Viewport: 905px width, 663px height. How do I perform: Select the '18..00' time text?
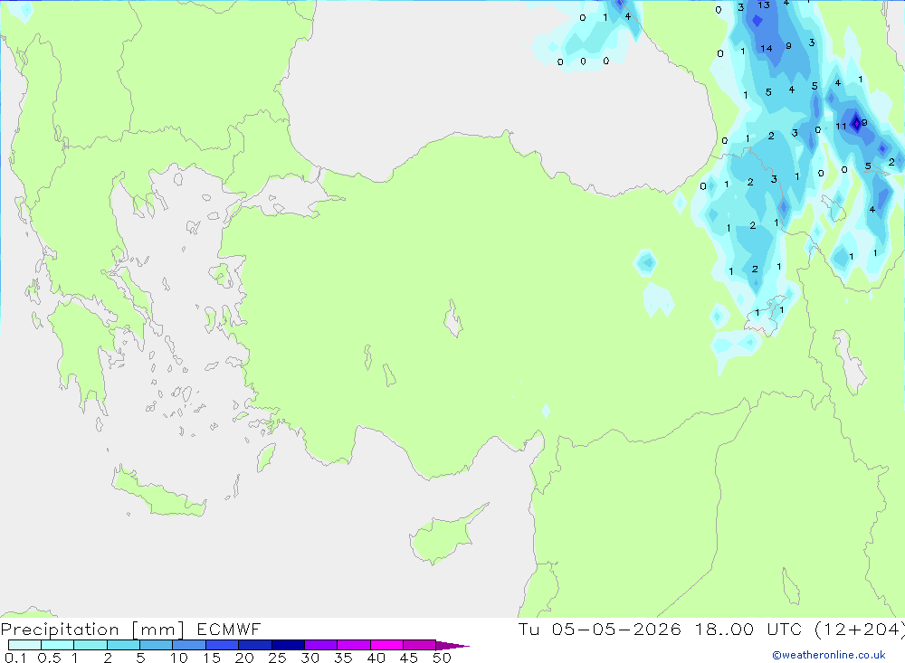pos(724,629)
